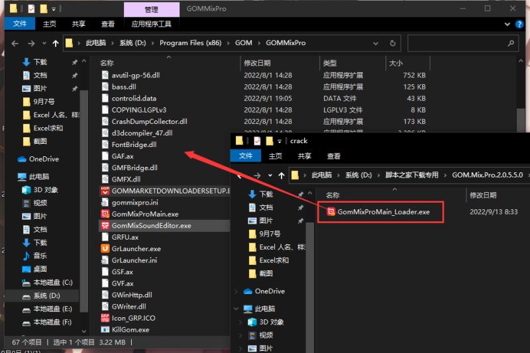Open OneDrive in GOMMixPro sidebar
Screen dimensions: 530x353
38,159
